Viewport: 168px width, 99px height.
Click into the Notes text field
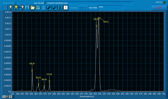pos(111,8)
